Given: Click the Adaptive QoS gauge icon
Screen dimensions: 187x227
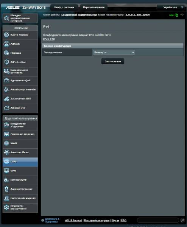Looking at the screenshot, I should (6, 80).
